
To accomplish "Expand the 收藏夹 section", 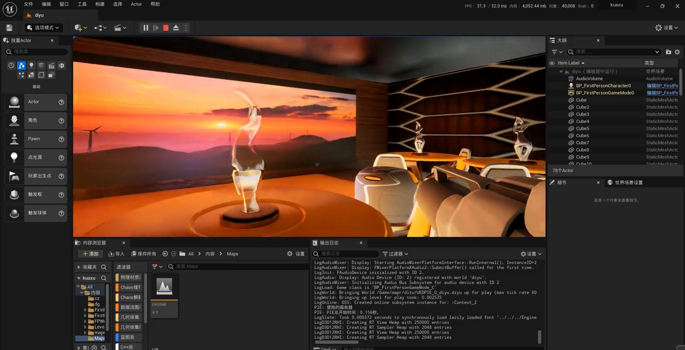I will coord(79,267).
